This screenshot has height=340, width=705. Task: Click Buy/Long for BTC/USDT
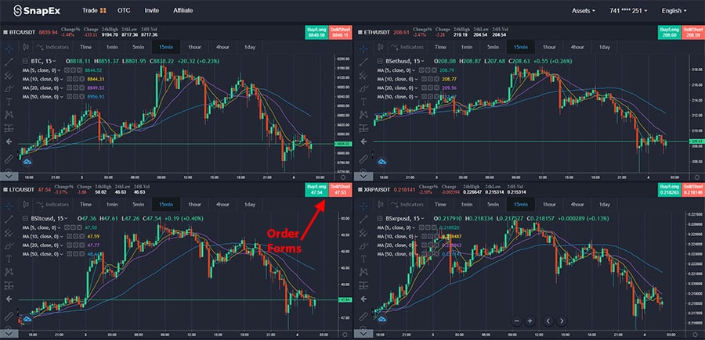click(x=317, y=32)
